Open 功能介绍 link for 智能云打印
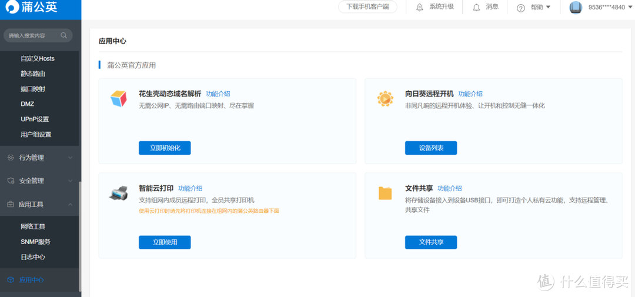The height and width of the screenshot is (297, 635). coord(190,188)
